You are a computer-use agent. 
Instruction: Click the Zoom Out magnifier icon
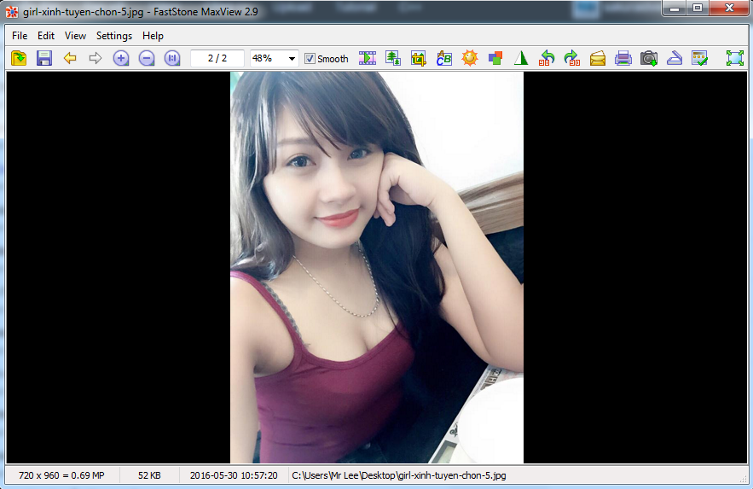tap(147, 58)
